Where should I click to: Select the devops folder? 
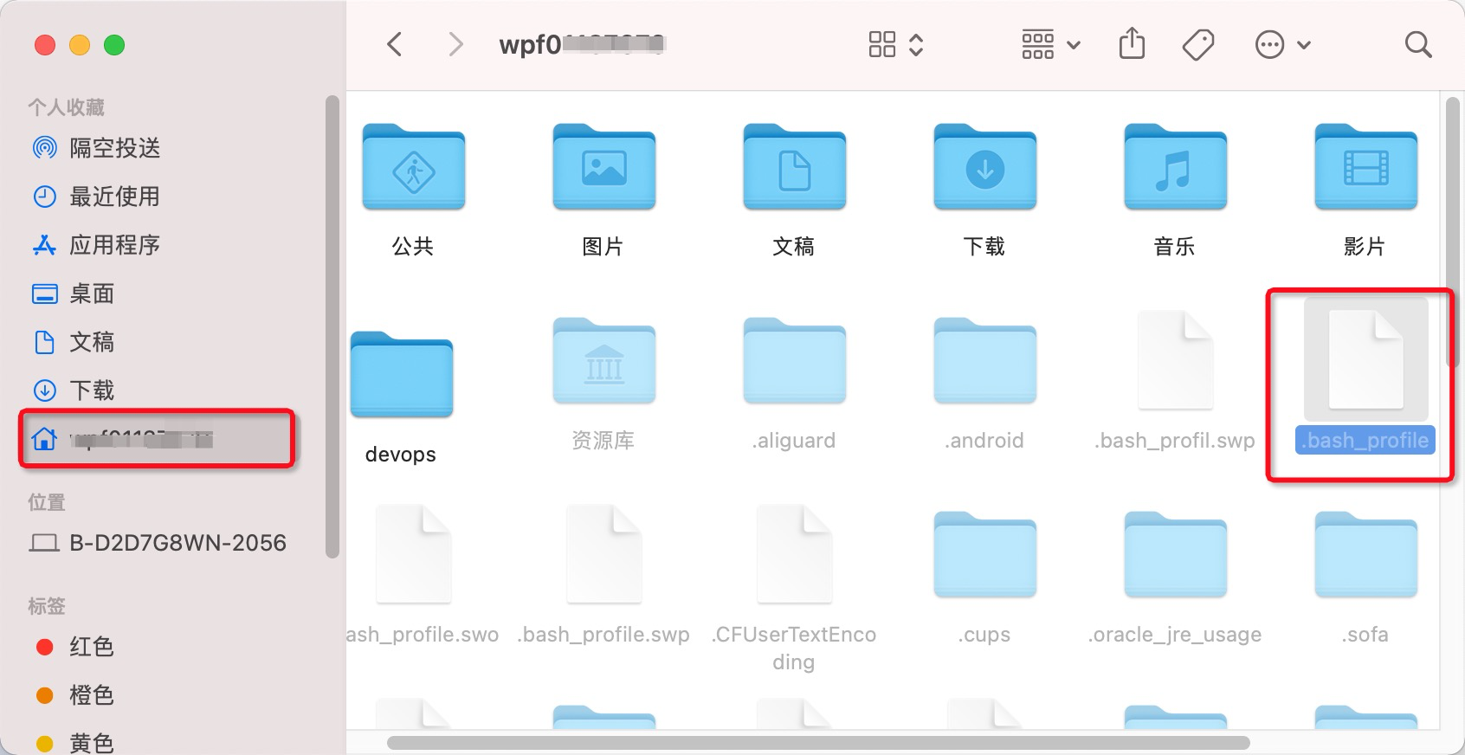pyautogui.click(x=401, y=375)
